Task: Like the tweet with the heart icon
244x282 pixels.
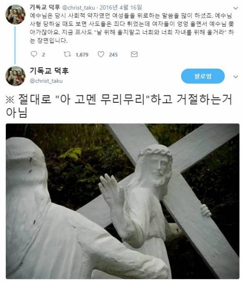Action: click(x=101, y=54)
